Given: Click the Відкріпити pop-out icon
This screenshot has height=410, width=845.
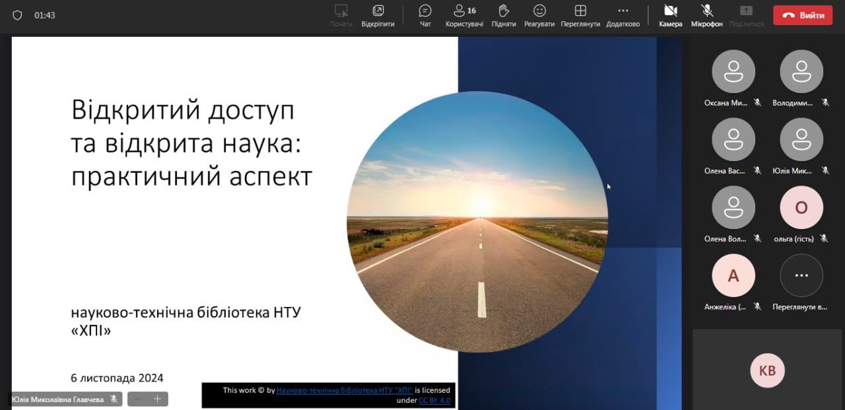Looking at the screenshot, I should (x=378, y=15).
